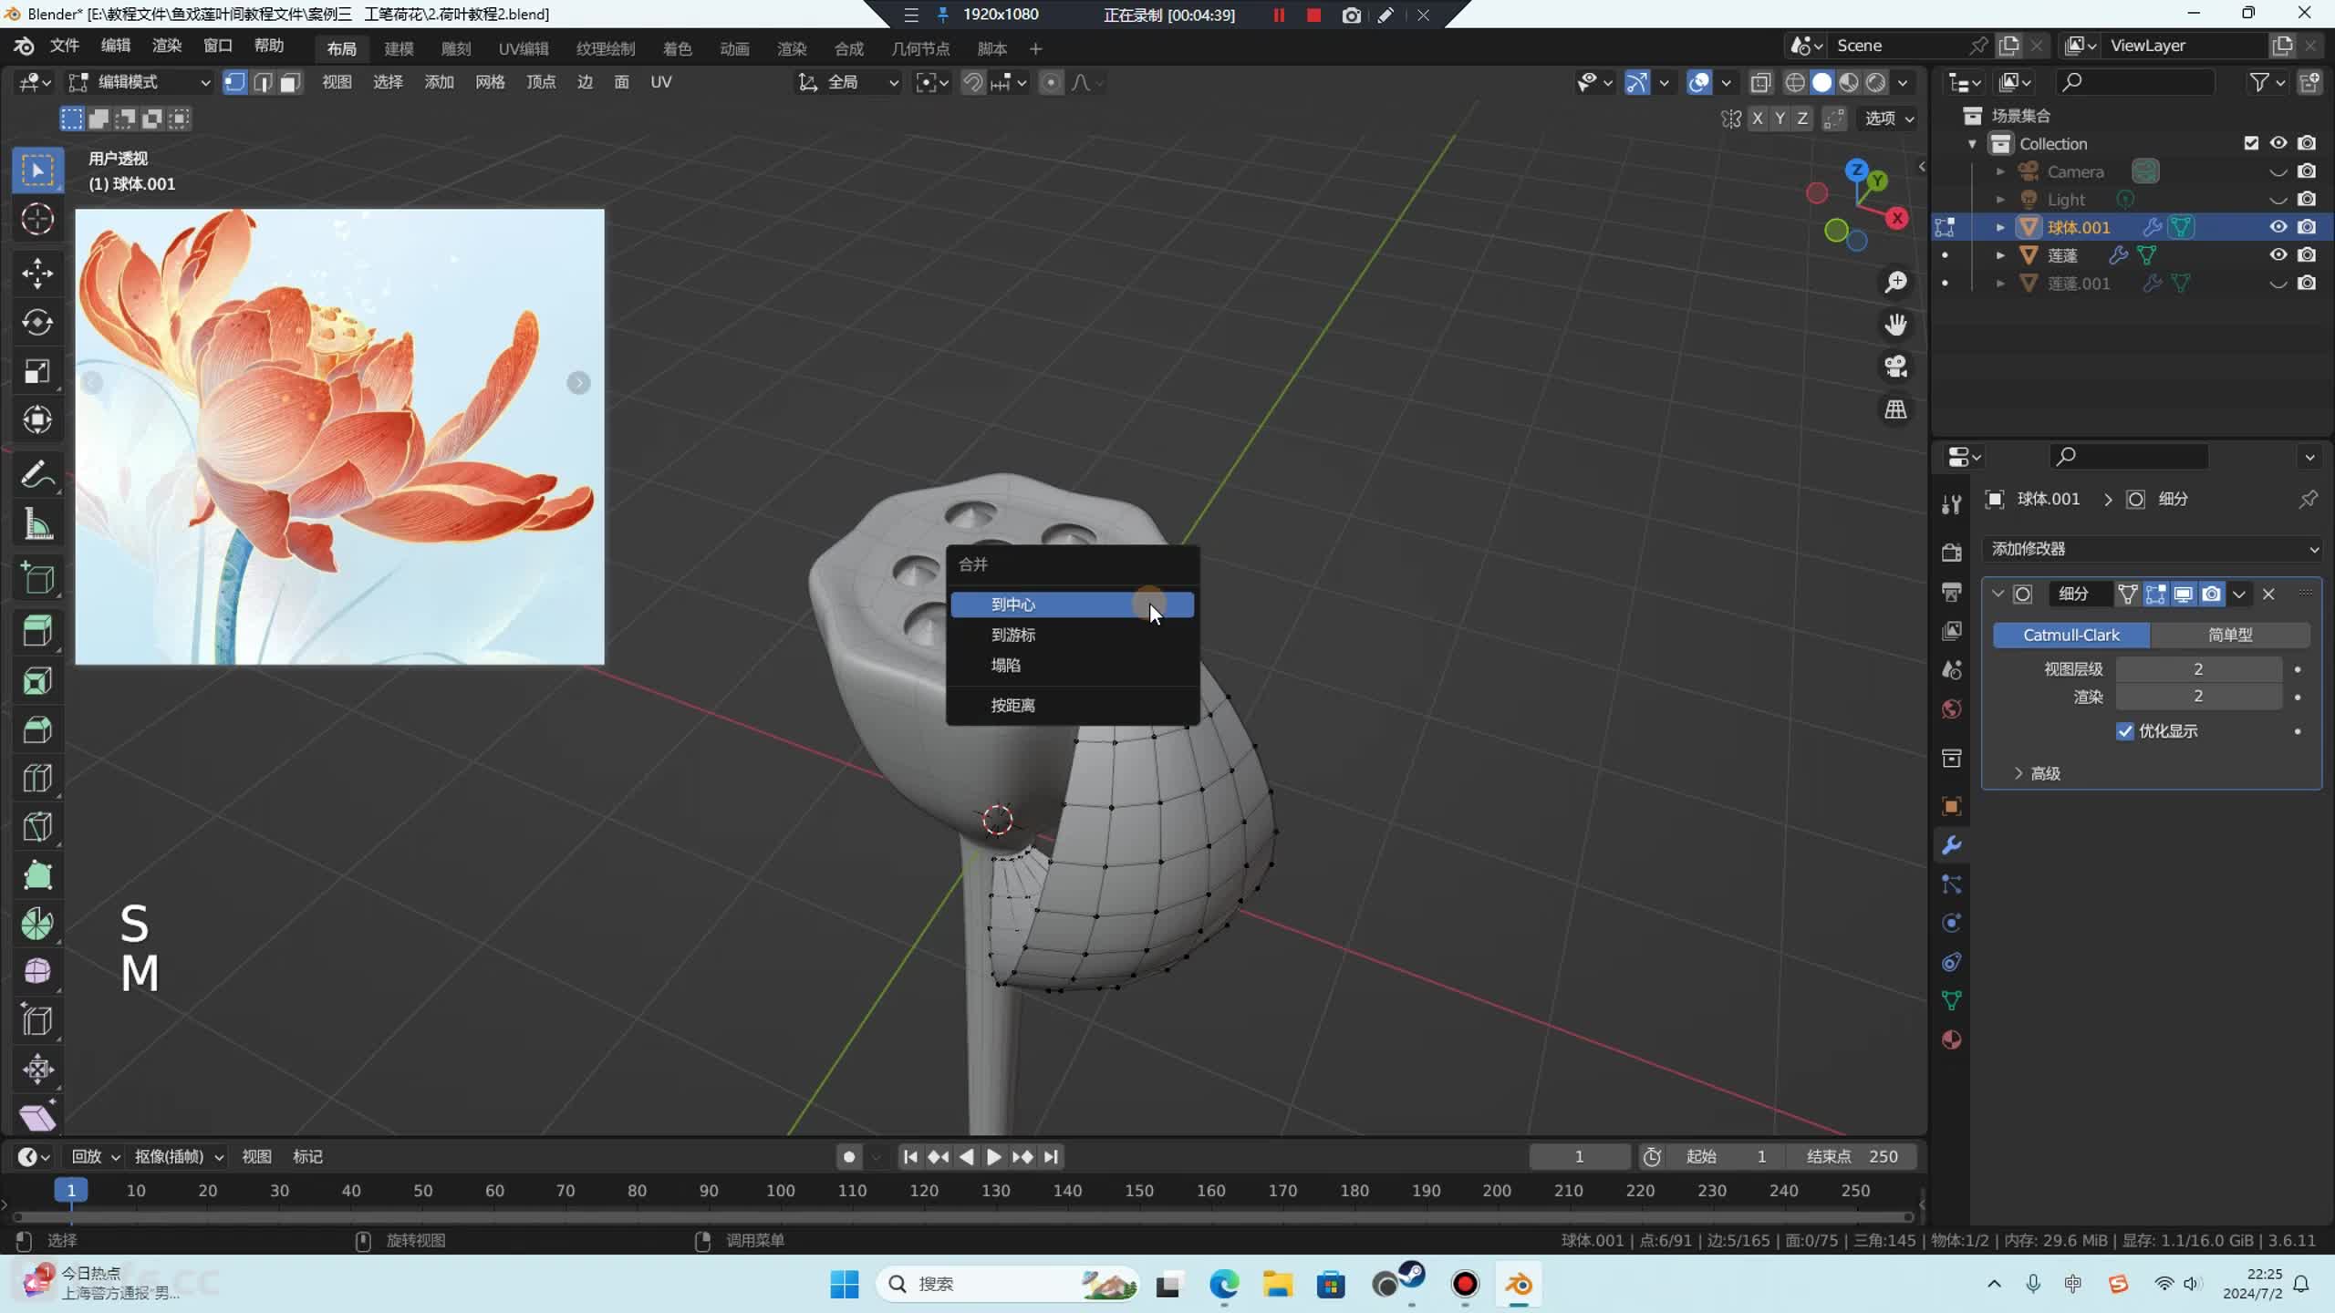The image size is (2335, 1313).
Task: Open the 选项 options dropdown
Action: click(1887, 119)
